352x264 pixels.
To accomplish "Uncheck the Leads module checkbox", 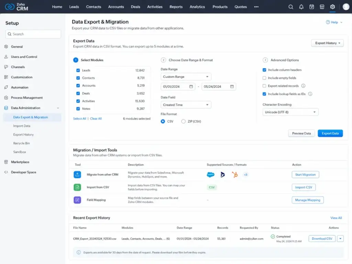I will 78,70.
